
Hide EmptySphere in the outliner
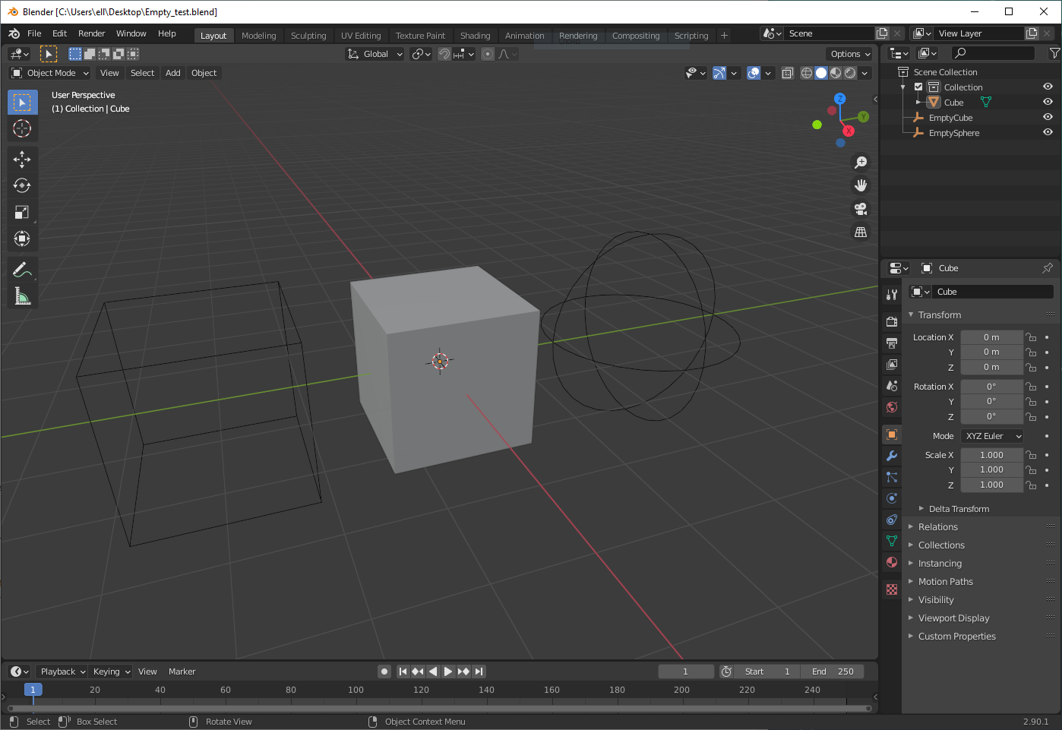point(1048,132)
